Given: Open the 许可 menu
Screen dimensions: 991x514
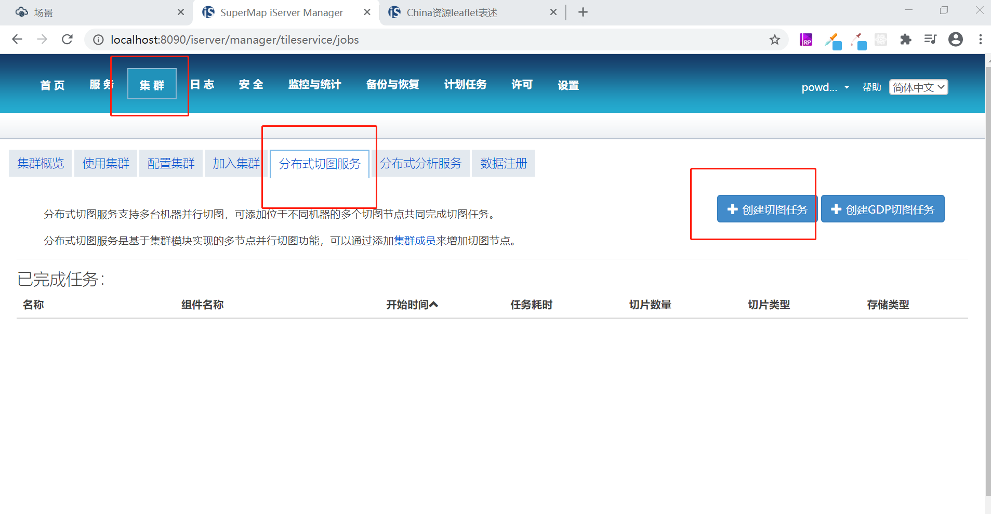Looking at the screenshot, I should click(522, 85).
